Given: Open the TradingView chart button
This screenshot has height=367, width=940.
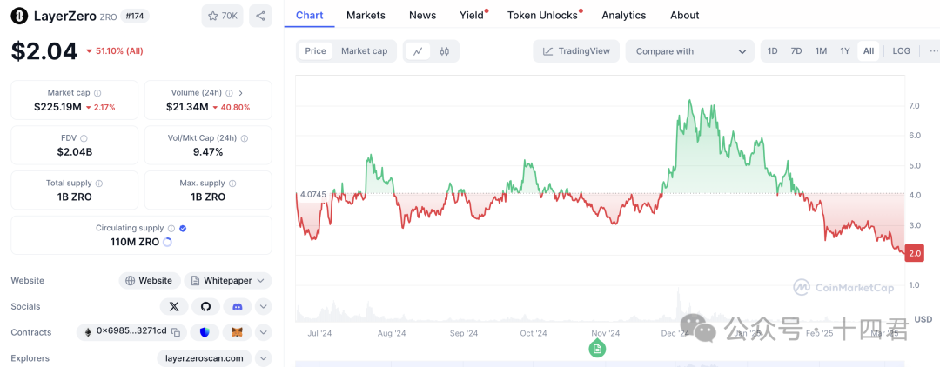Looking at the screenshot, I should [x=576, y=51].
